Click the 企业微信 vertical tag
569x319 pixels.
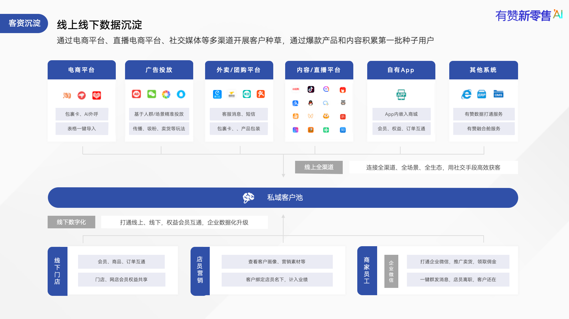(391, 271)
